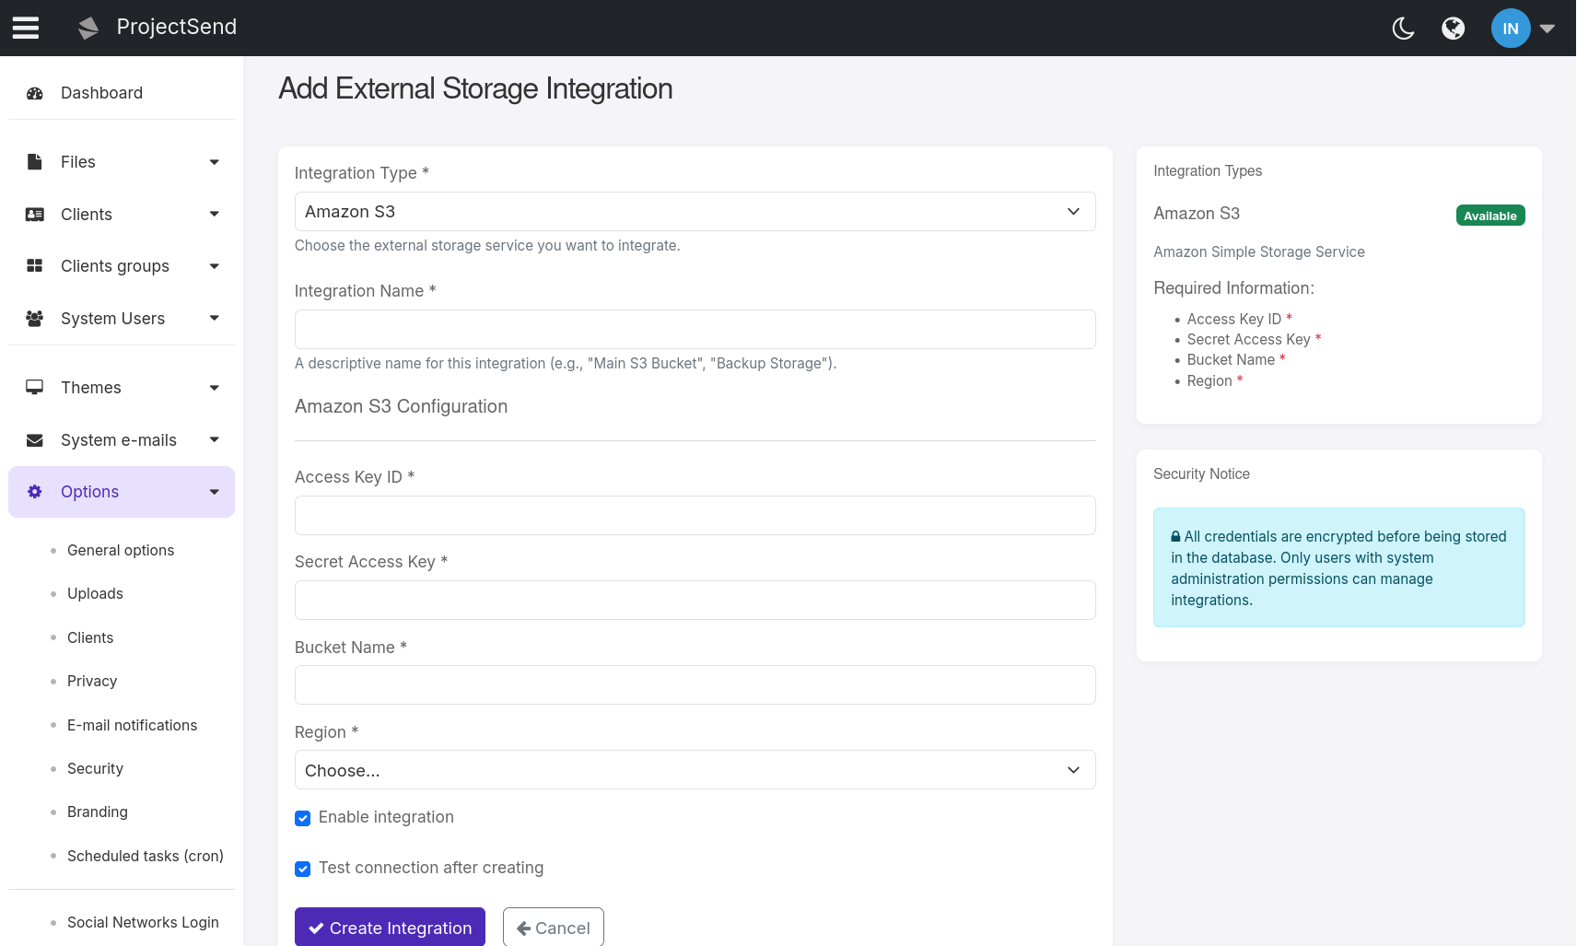This screenshot has height=946, width=1577.
Task: Click the System Users group icon
Action: pyautogui.click(x=34, y=318)
